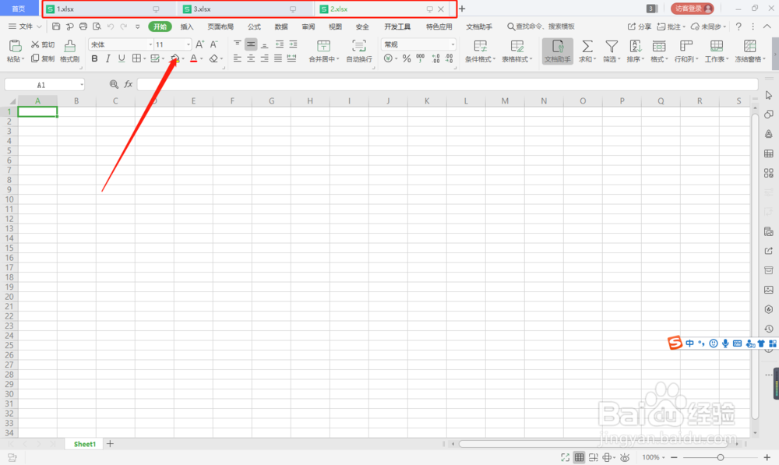Image resolution: width=779 pixels, height=465 pixels.
Task: Click the zoom slider handle
Action: point(721,457)
